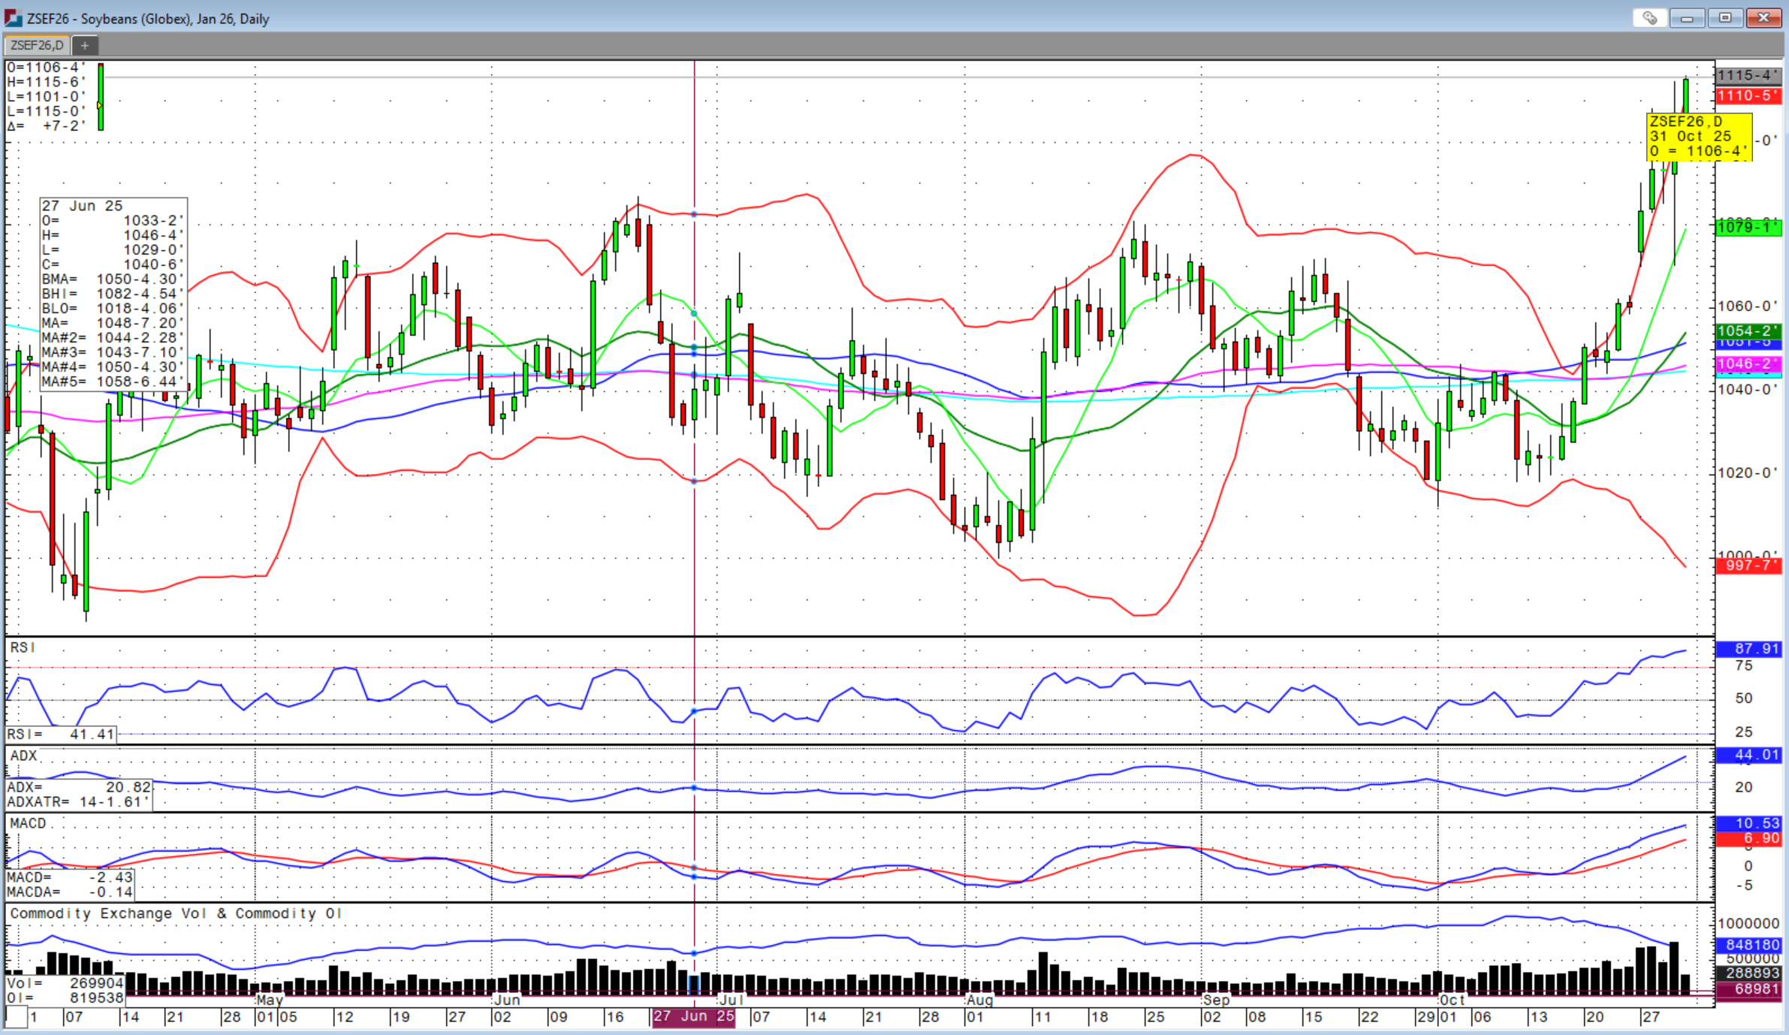
Task: Click the CQG chart icon in the title bar
Action: pyautogui.click(x=13, y=18)
